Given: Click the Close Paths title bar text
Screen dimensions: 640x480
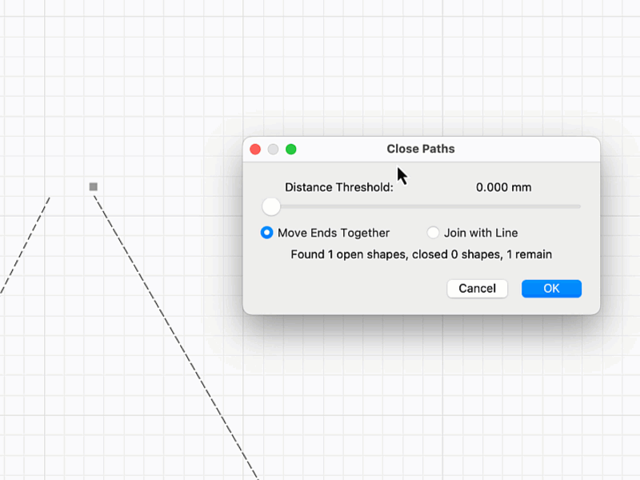Looking at the screenshot, I should pos(421,149).
